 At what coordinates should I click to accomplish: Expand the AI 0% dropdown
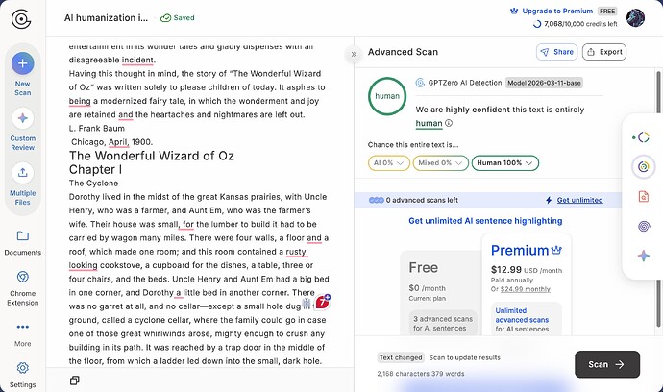(x=388, y=163)
